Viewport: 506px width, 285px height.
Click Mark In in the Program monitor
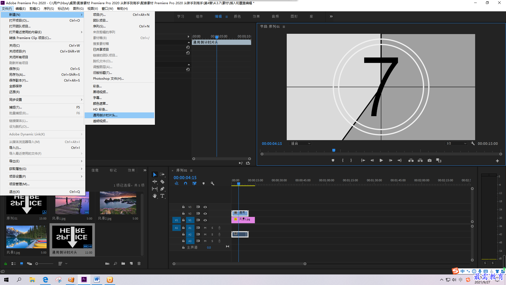click(343, 160)
